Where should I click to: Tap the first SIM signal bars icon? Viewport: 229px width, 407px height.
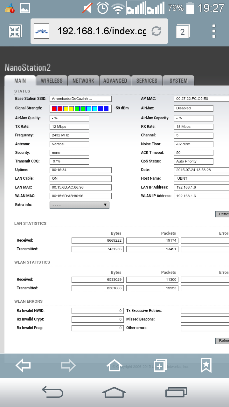136,8
